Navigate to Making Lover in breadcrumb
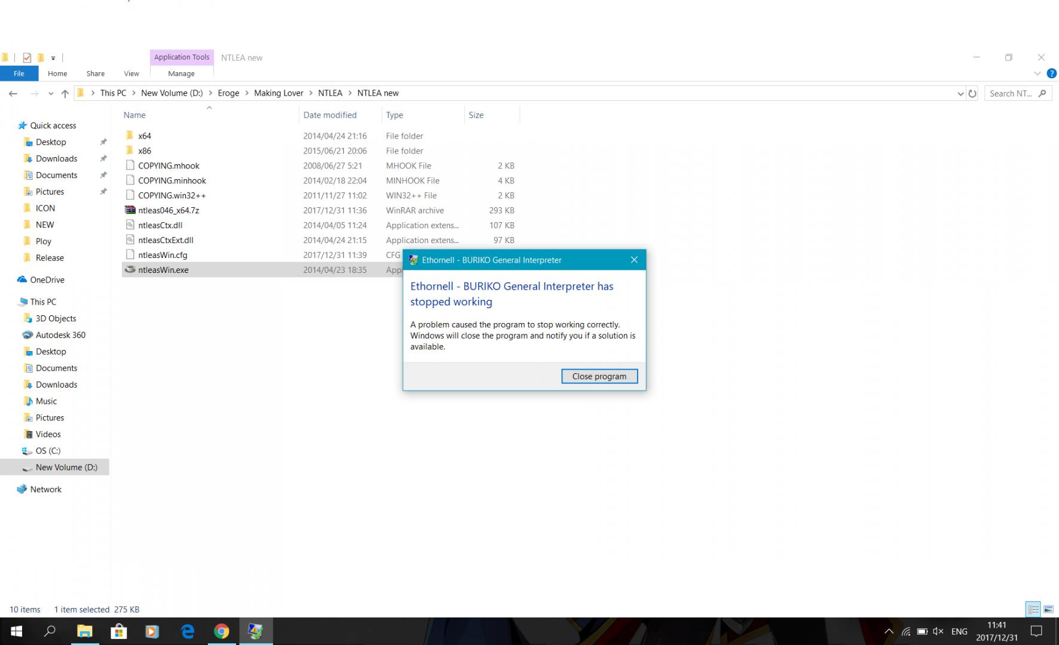The height and width of the screenshot is (645, 1059). click(x=278, y=93)
